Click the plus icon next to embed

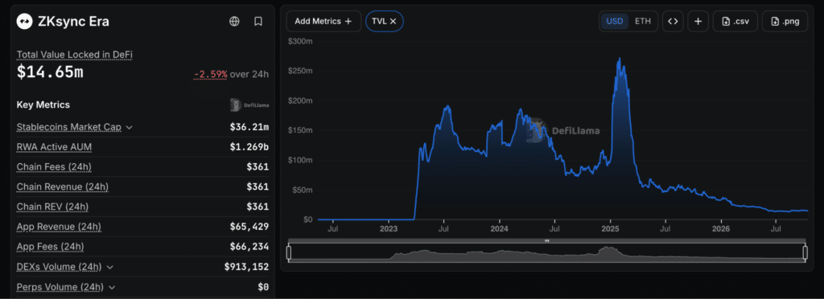pos(698,22)
